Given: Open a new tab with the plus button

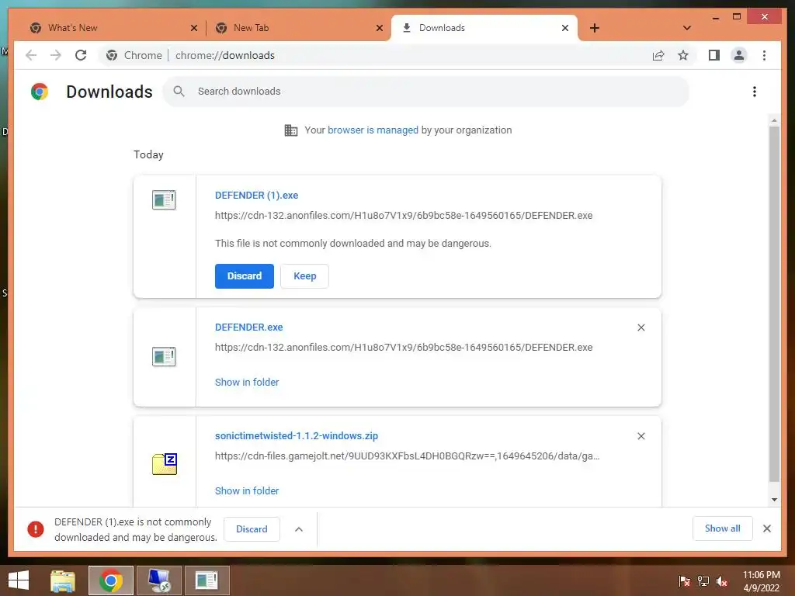Looking at the screenshot, I should click(x=595, y=28).
